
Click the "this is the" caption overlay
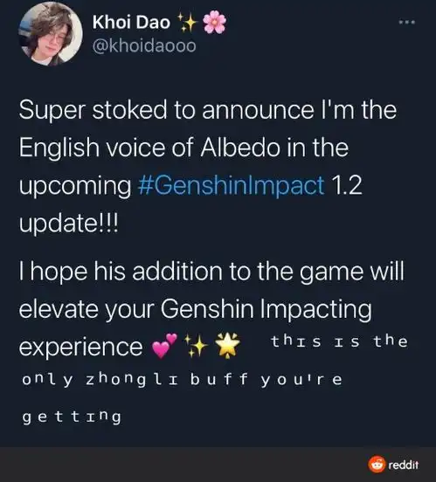[339, 341]
